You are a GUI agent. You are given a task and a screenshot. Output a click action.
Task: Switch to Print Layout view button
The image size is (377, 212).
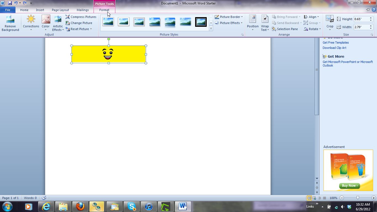309,198
